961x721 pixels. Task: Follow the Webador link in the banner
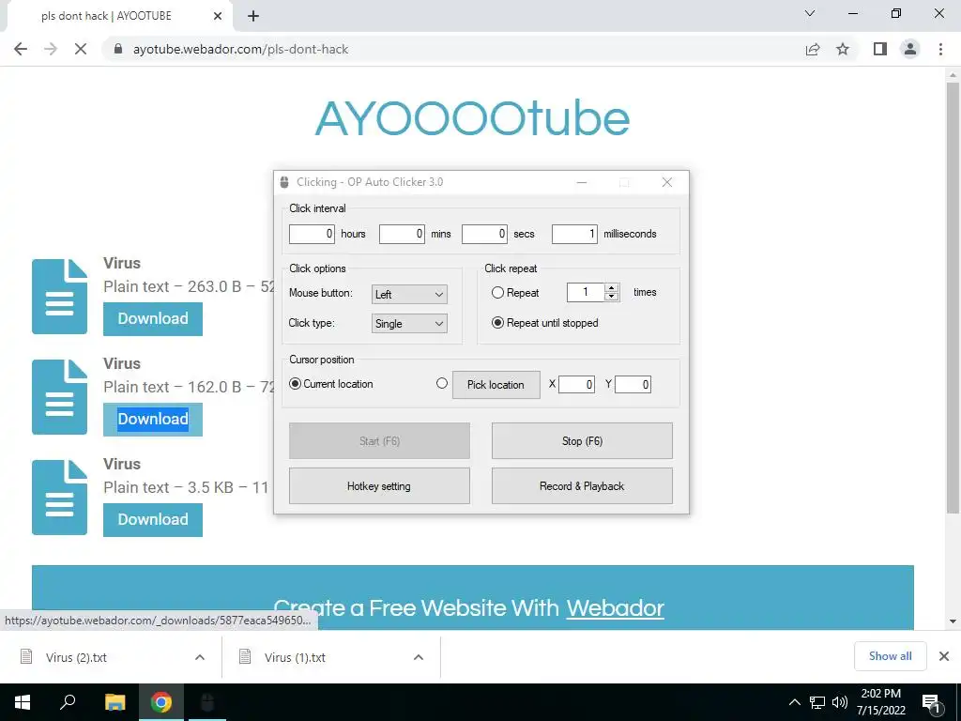615,608
